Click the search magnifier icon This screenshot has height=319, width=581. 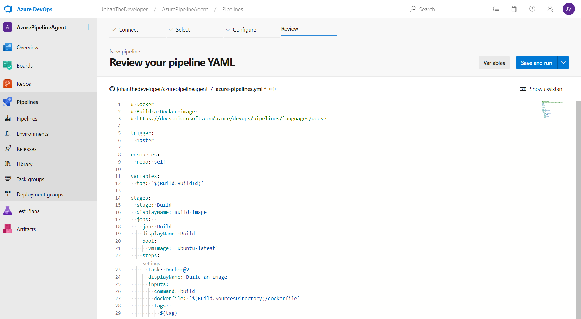point(413,9)
